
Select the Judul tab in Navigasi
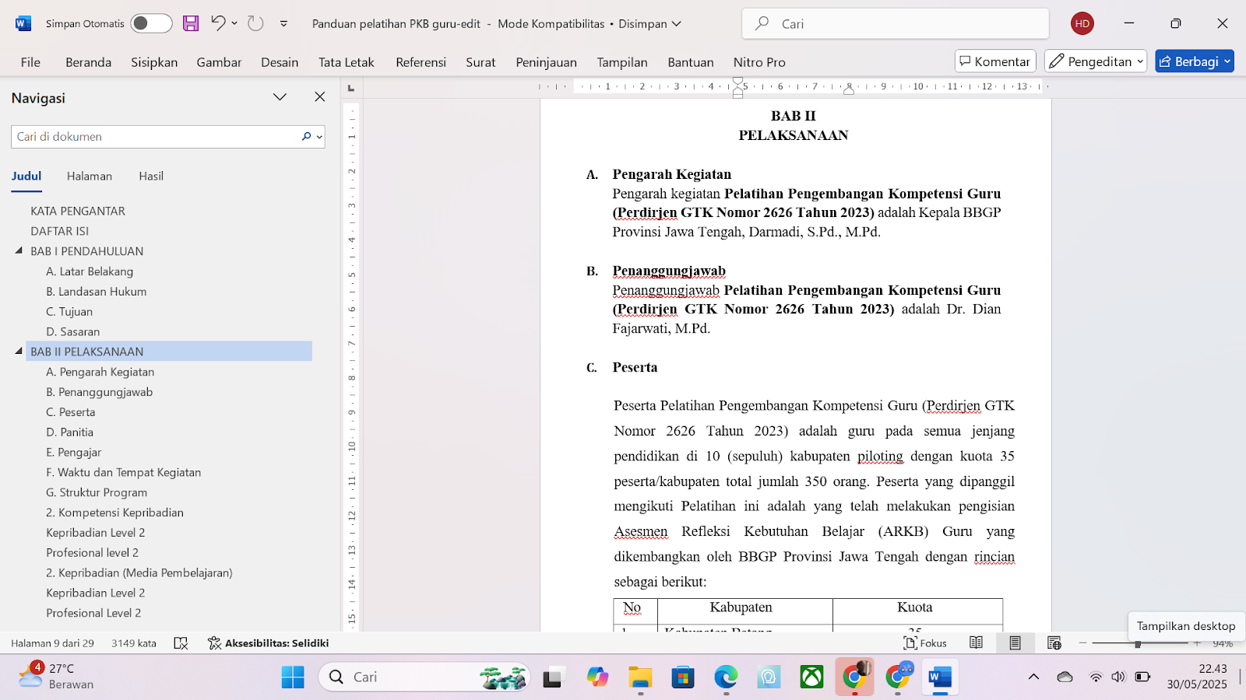point(26,177)
